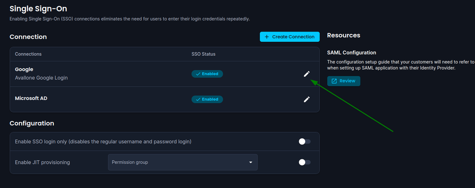Image resolution: width=475 pixels, height=188 pixels.
Task: Open the Permission group dropdown
Action: point(183,163)
